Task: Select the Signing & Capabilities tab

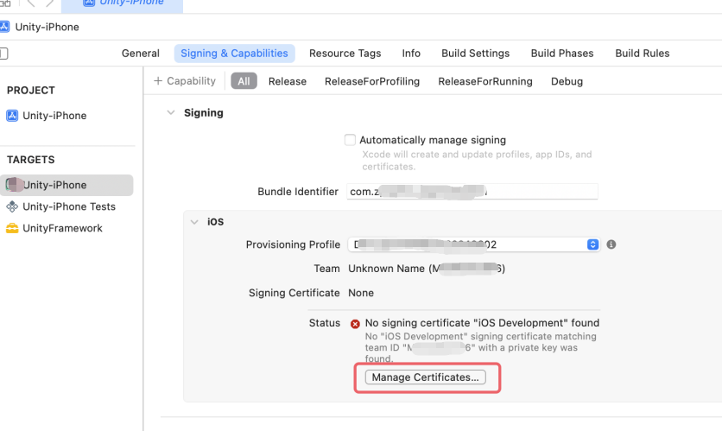Action: pyautogui.click(x=234, y=54)
